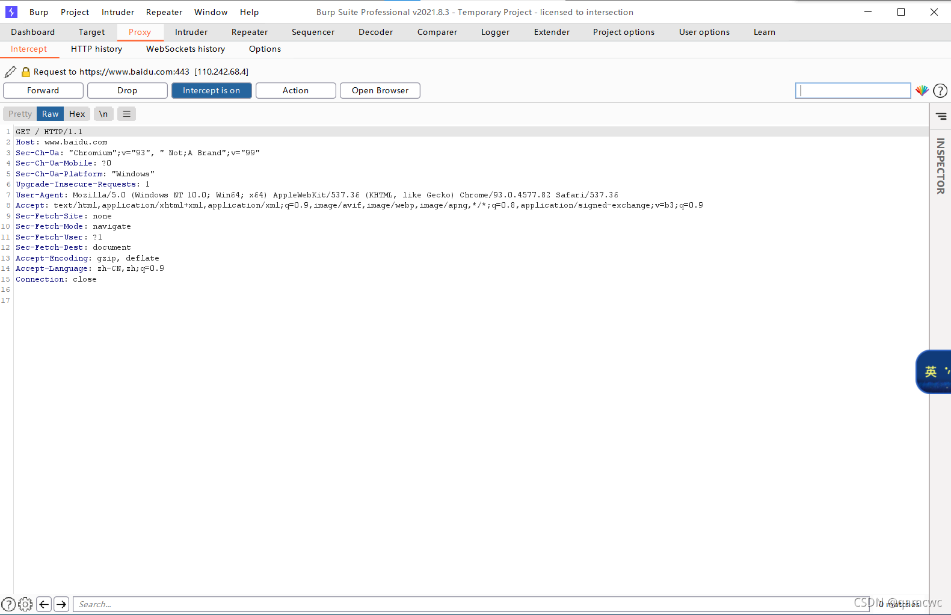Go to previous search match arrow
The image size is (951, 615).
44,604
